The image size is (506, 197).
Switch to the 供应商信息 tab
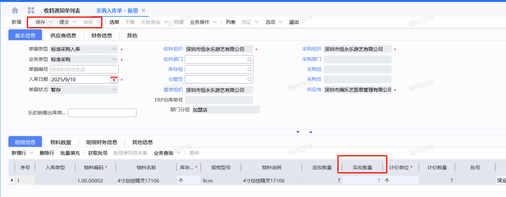(x=63, y=35)
